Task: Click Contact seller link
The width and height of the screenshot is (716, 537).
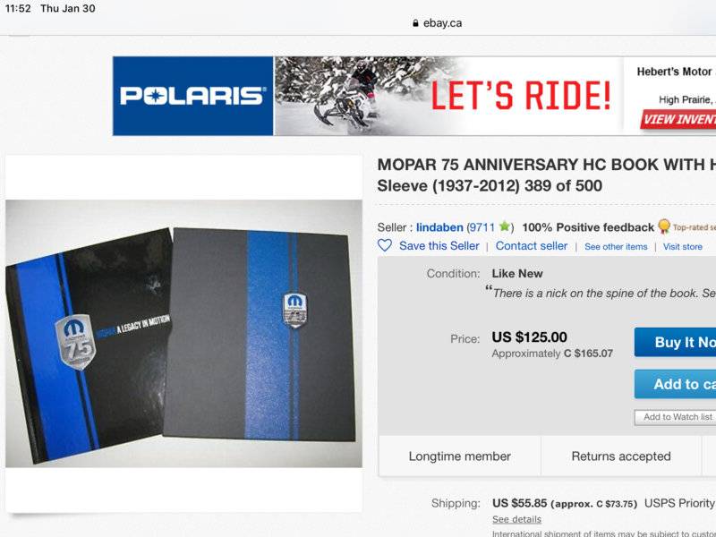Action: (532, 246)
